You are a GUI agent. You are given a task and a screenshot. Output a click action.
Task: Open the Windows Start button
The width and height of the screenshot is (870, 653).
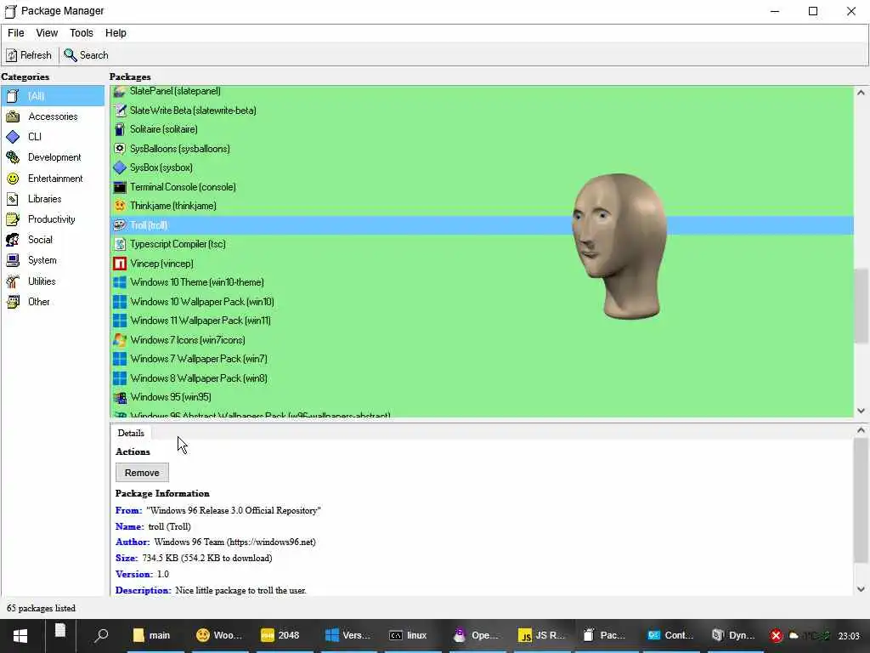[x=20, y=636]
